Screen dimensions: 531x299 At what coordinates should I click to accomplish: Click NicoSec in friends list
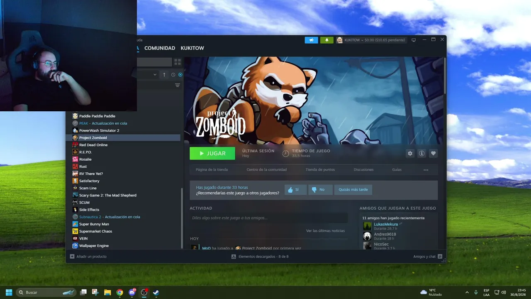click(x=381, y=244)
